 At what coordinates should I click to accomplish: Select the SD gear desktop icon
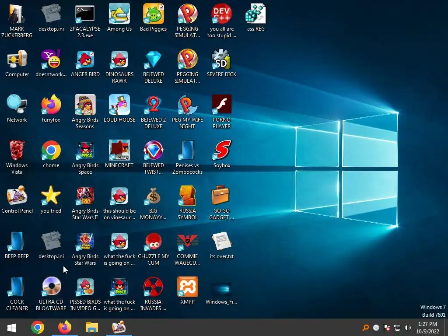pyautogui.click(x=222, y=63)
